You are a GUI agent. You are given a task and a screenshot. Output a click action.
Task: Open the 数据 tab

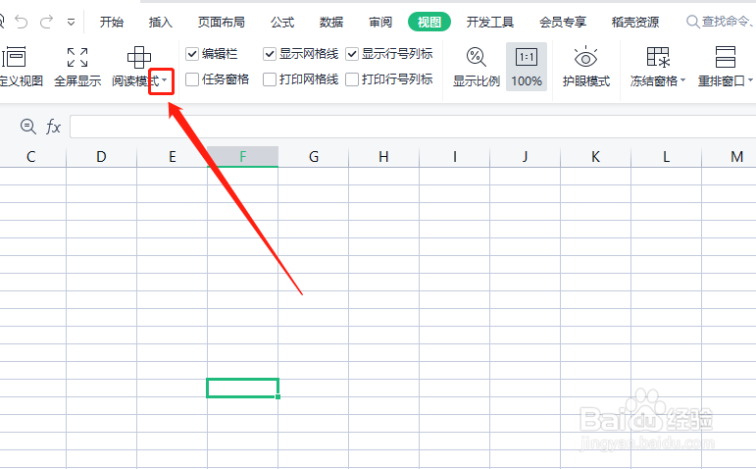point(331,23)
